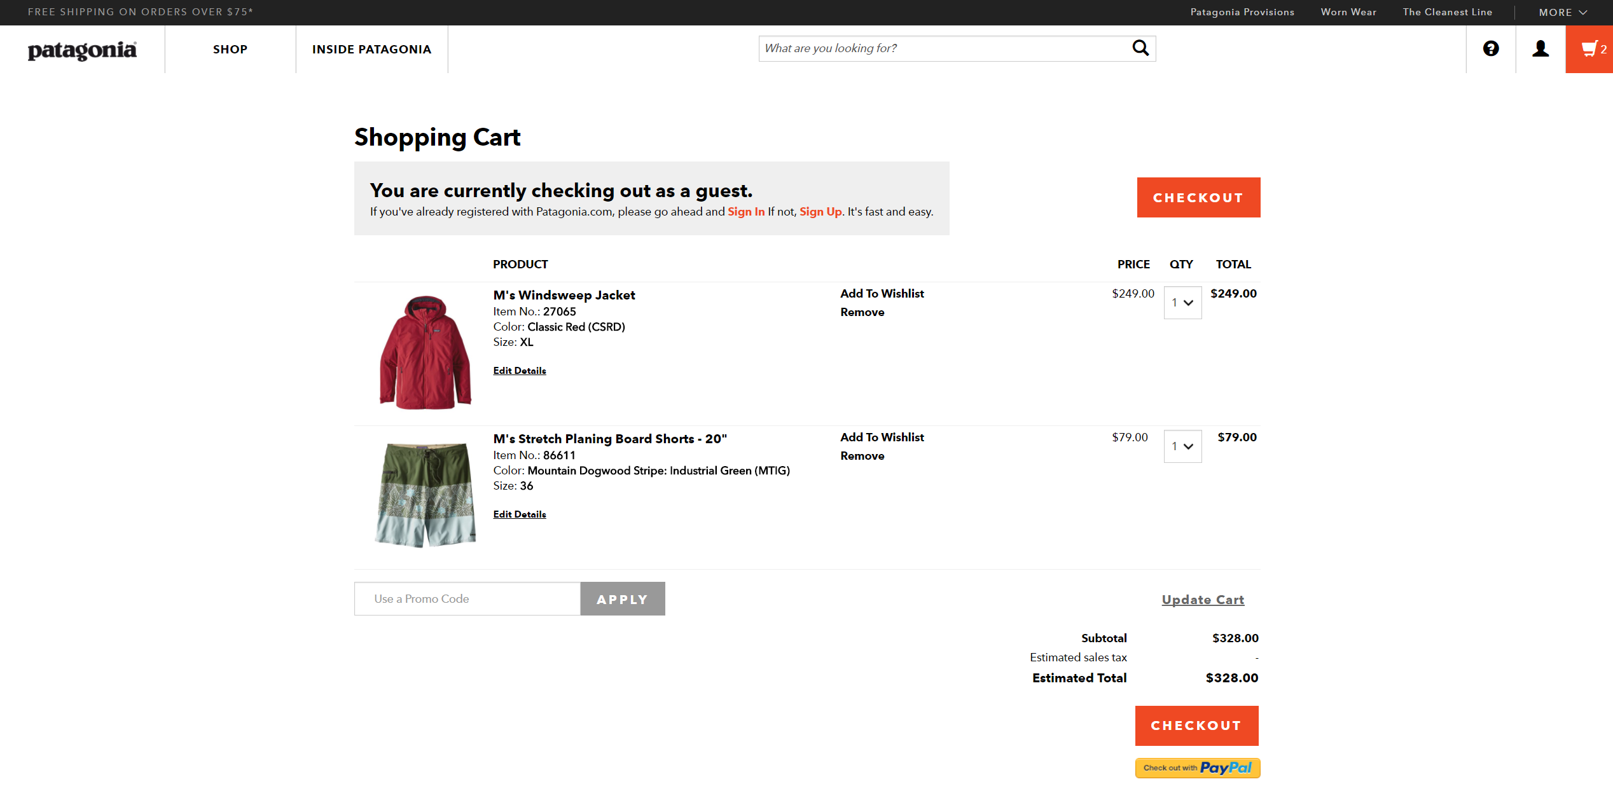Add Stretch Planing Board Shorts to wishlist
Image resolution: width=1613 pixels, height=812 pixels.
[882, 437]
